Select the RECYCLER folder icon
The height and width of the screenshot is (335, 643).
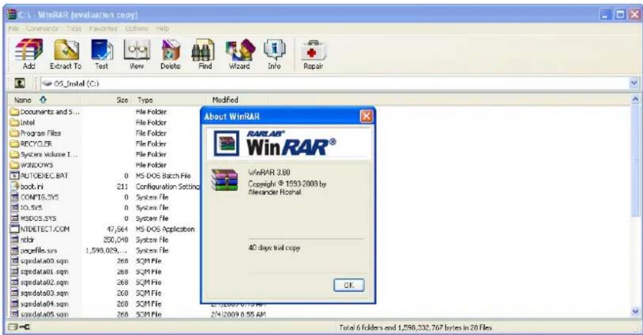[15, 144]
